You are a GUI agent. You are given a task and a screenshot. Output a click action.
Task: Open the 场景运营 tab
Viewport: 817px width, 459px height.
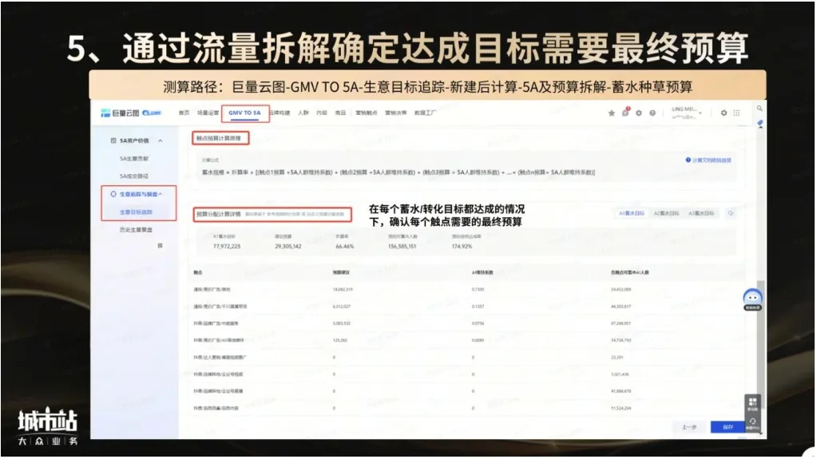pos(208,113)
